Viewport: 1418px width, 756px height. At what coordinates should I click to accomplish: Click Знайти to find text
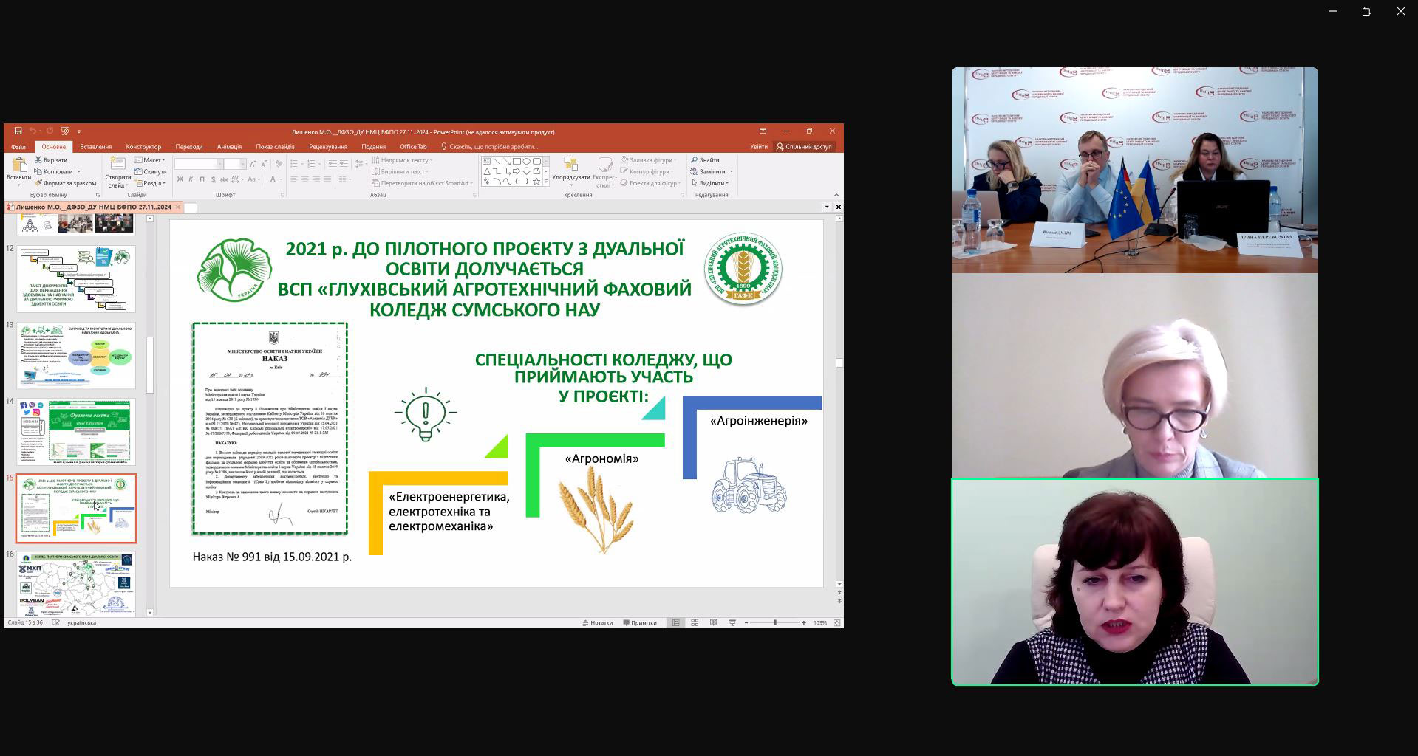pyautogui.click(x=705, y=160)
